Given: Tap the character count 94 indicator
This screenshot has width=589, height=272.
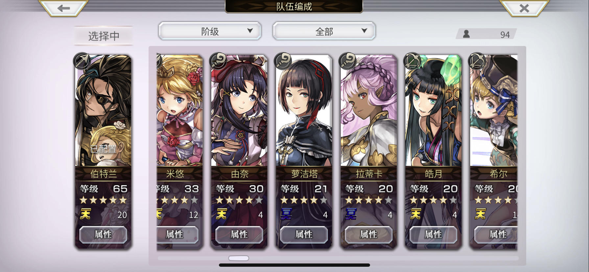Looking at the screenshot, I should click(x=486, y=34).
